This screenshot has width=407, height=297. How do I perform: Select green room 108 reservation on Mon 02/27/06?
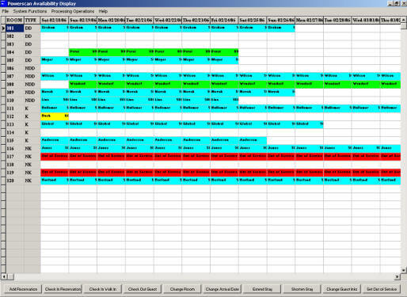[310, 85]
